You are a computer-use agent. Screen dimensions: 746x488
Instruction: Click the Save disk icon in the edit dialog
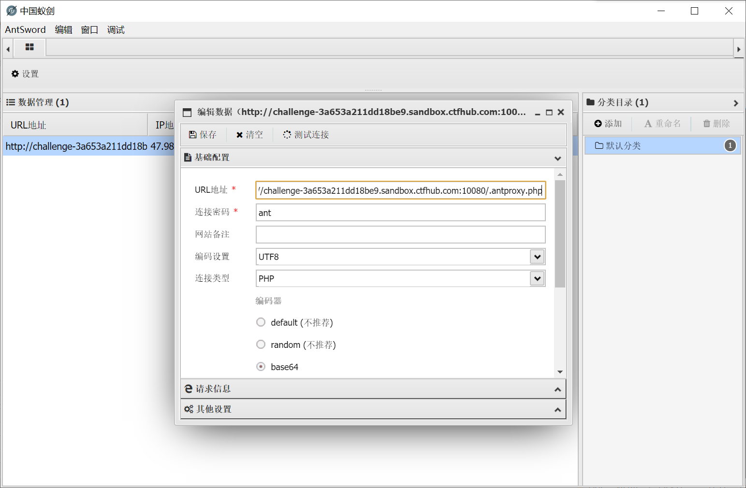click(x=193, y=134)
